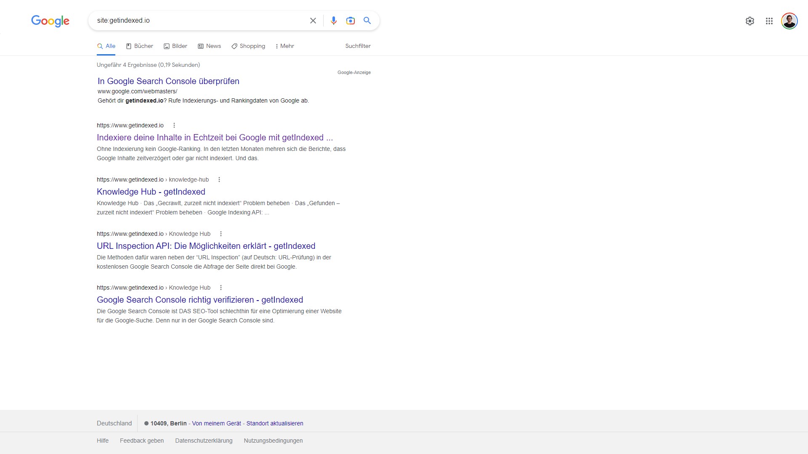
Task: Open 'Google Search Console richtig verifizieren' result
Action: pos(200,300)
